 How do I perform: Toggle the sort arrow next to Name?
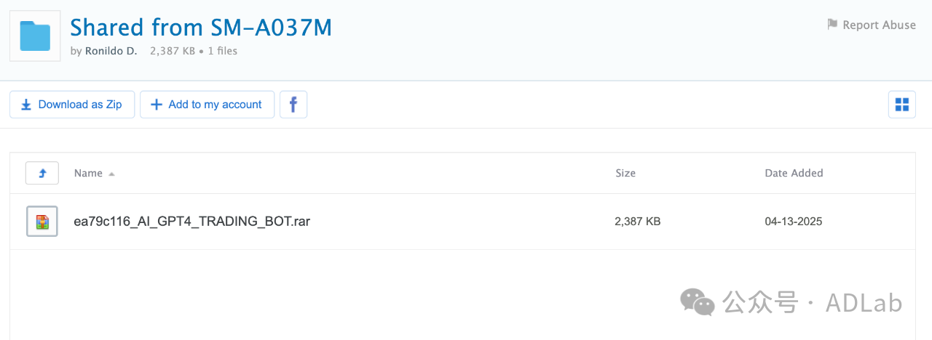click(111, 174)
